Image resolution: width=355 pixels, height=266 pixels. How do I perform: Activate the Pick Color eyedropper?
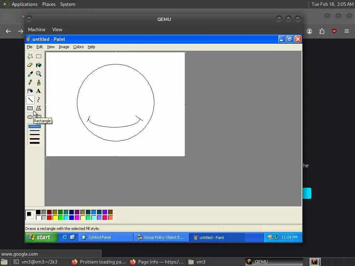[30, 74]
